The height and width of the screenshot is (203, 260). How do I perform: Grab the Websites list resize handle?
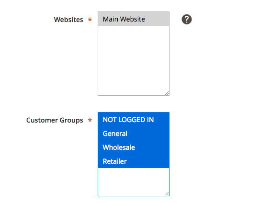167,93
